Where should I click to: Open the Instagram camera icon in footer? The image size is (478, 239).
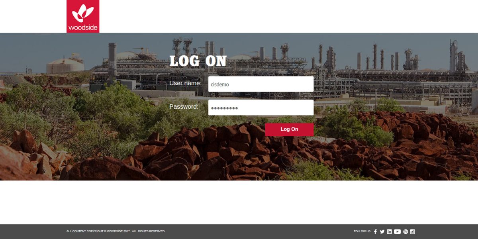point(413,231)
